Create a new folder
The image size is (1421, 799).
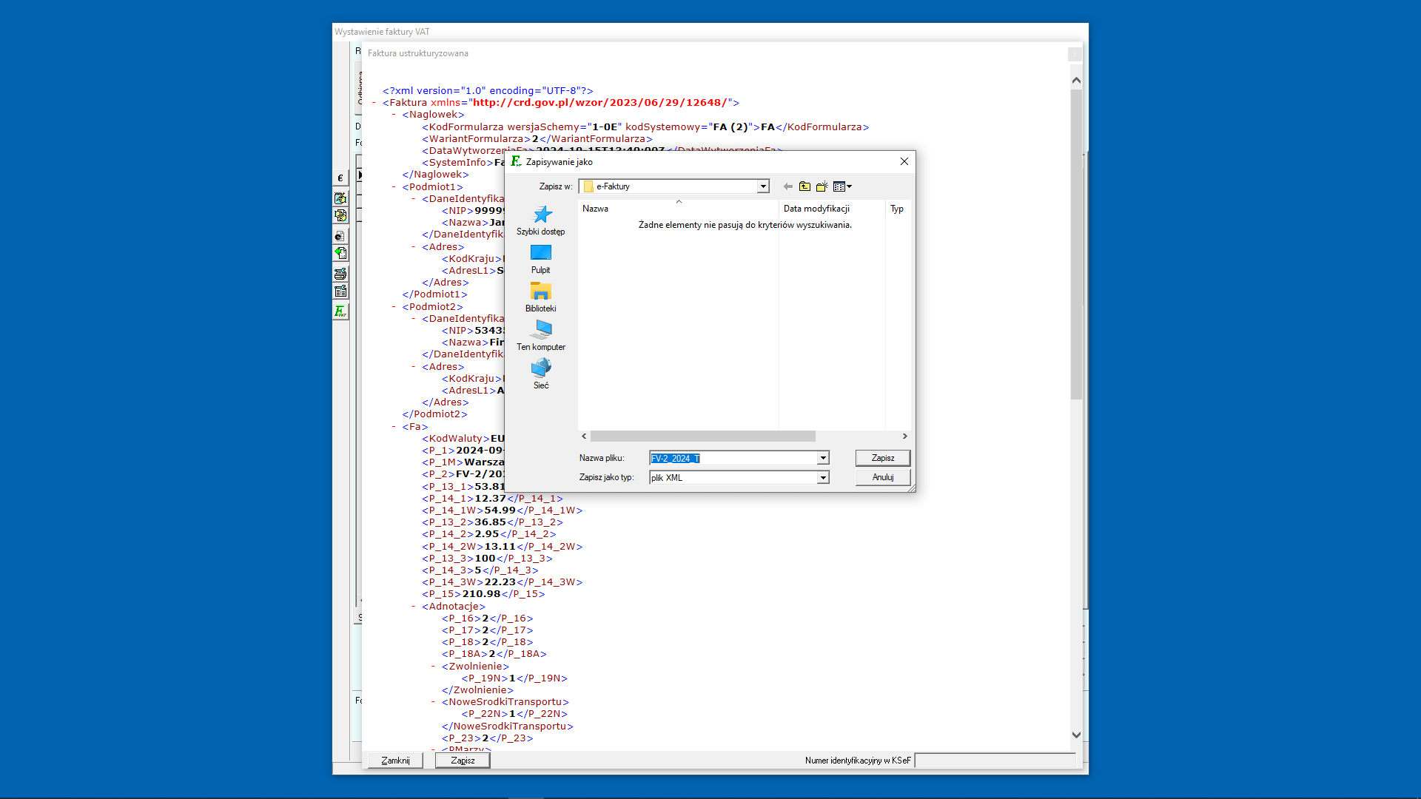[822, 186]
